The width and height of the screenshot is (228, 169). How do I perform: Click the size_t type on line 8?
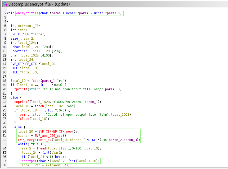tap(16, 38)
